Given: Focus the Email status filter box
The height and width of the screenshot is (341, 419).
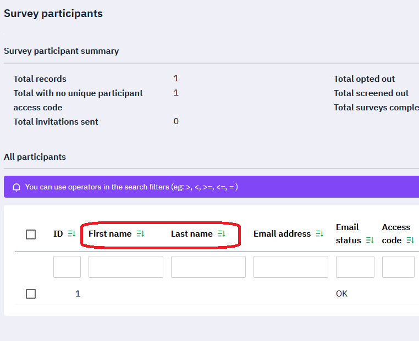Looking at the screenshot, I should [355, 267].
